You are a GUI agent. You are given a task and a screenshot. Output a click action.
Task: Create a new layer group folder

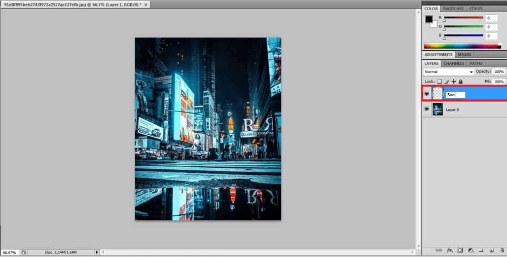(x=481, y=250)
